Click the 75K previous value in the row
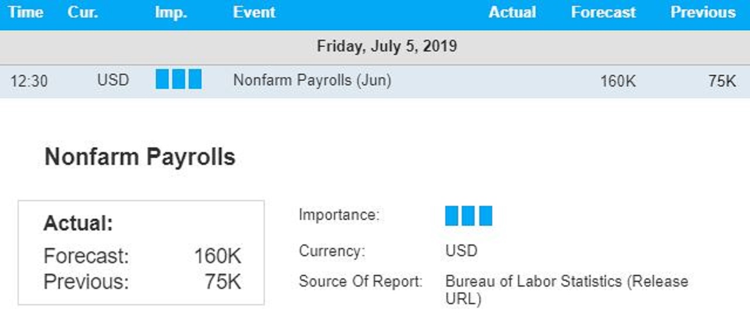The image size is (750, 317). click(x=722, y=81)
